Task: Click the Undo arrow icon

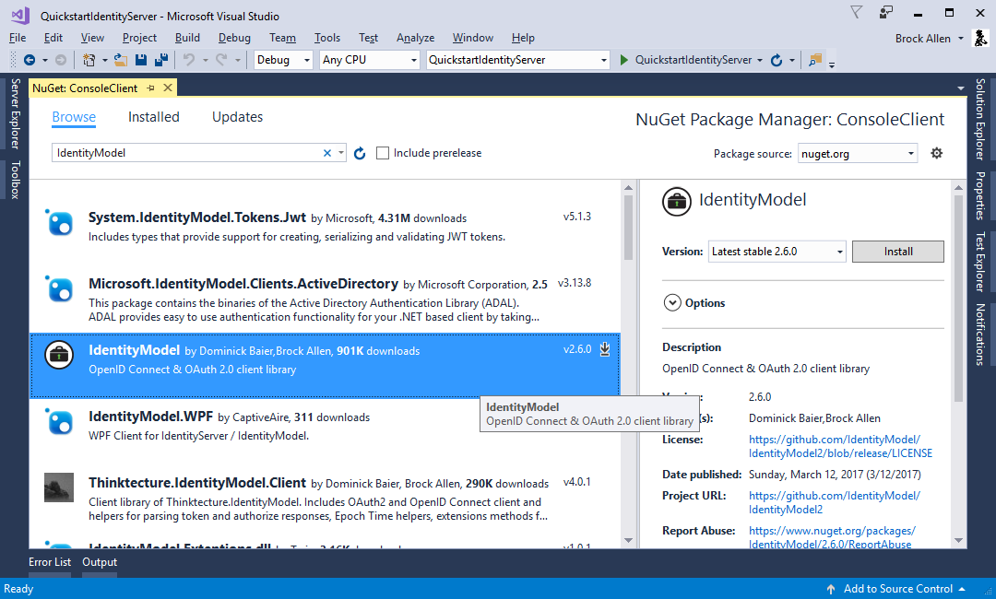Action: pyautogui.click(x=189, y=60)
